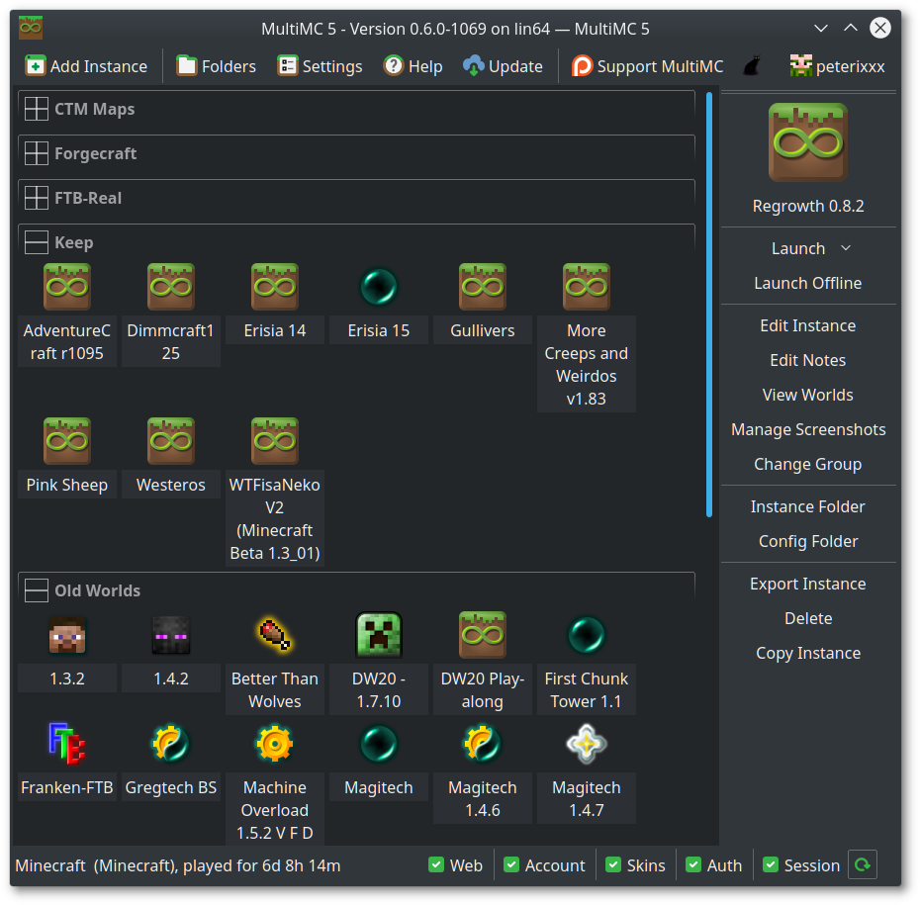
Task: Open the Help toolbar item
Action: (414, 66)
